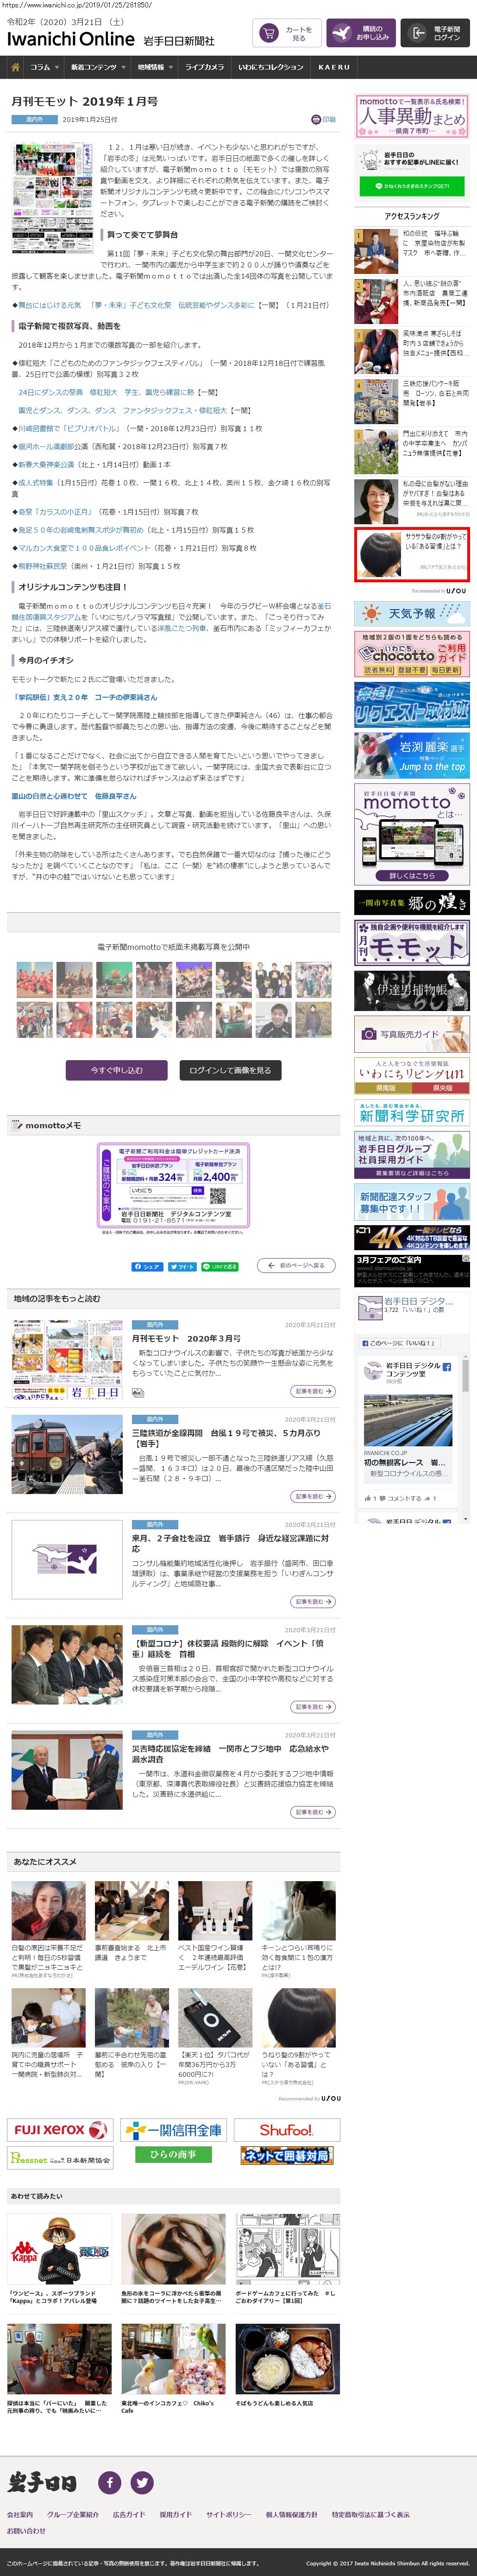The height and width of the screenshot is (2576, 477).
Task: Click ログインして画像を見る button
Action: pos(230,1070)
